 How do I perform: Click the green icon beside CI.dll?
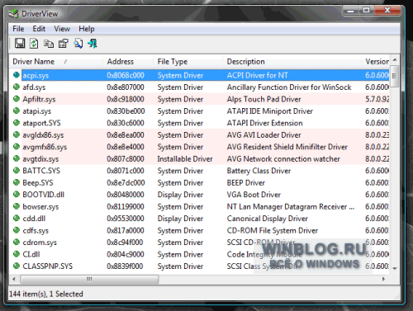[17, 254]
